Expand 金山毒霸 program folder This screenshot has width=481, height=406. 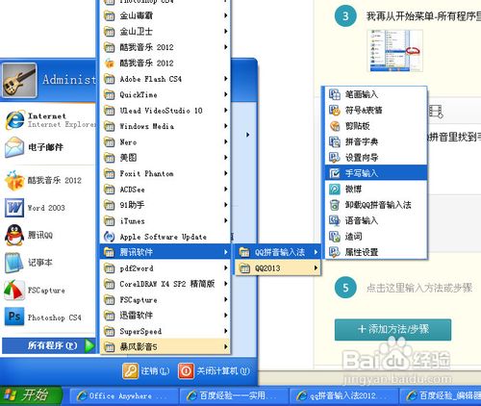click(x=165, y=15)
